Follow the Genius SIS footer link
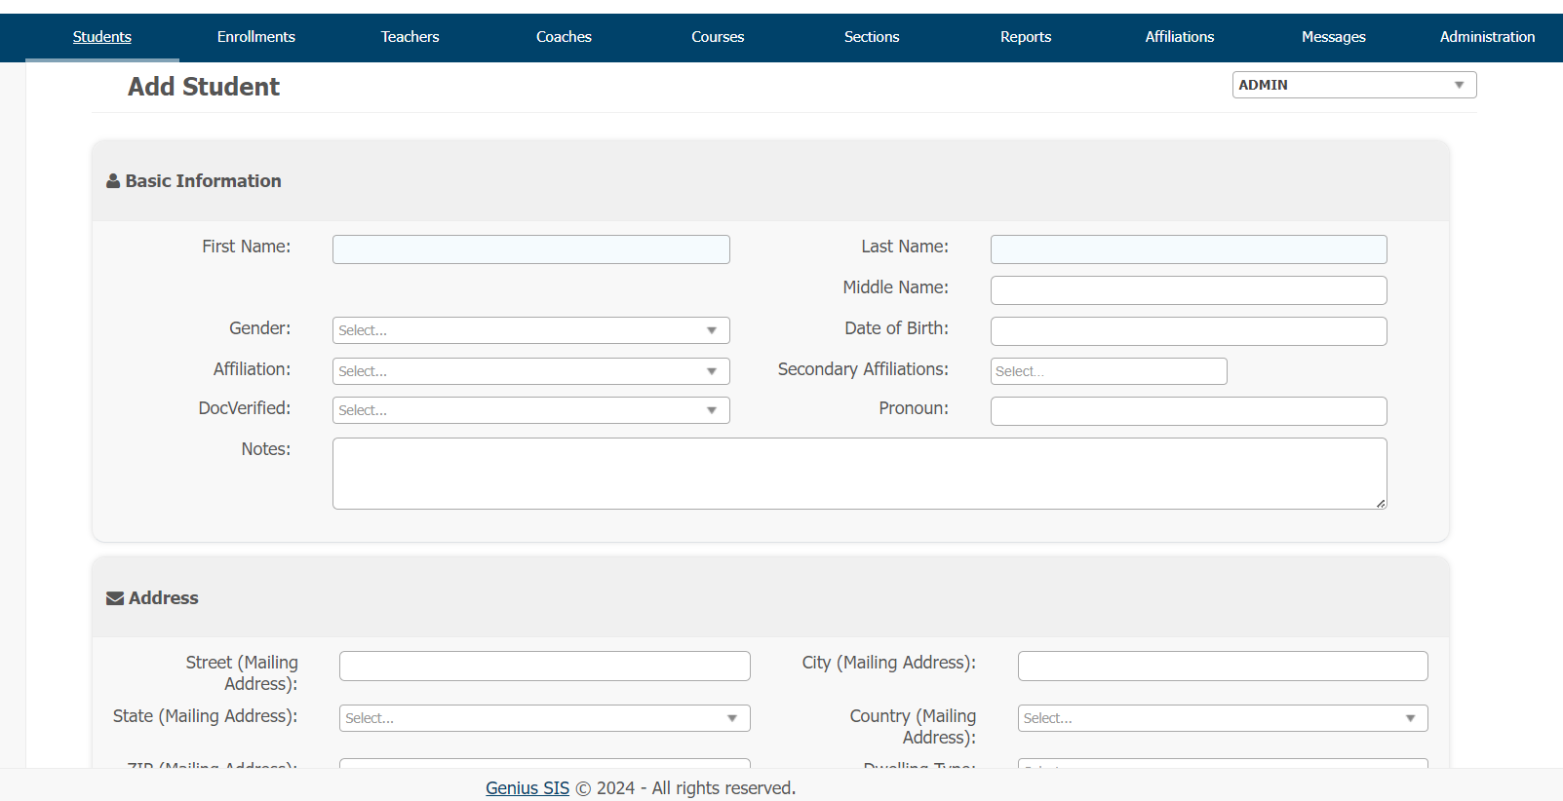 click(527, 787)
